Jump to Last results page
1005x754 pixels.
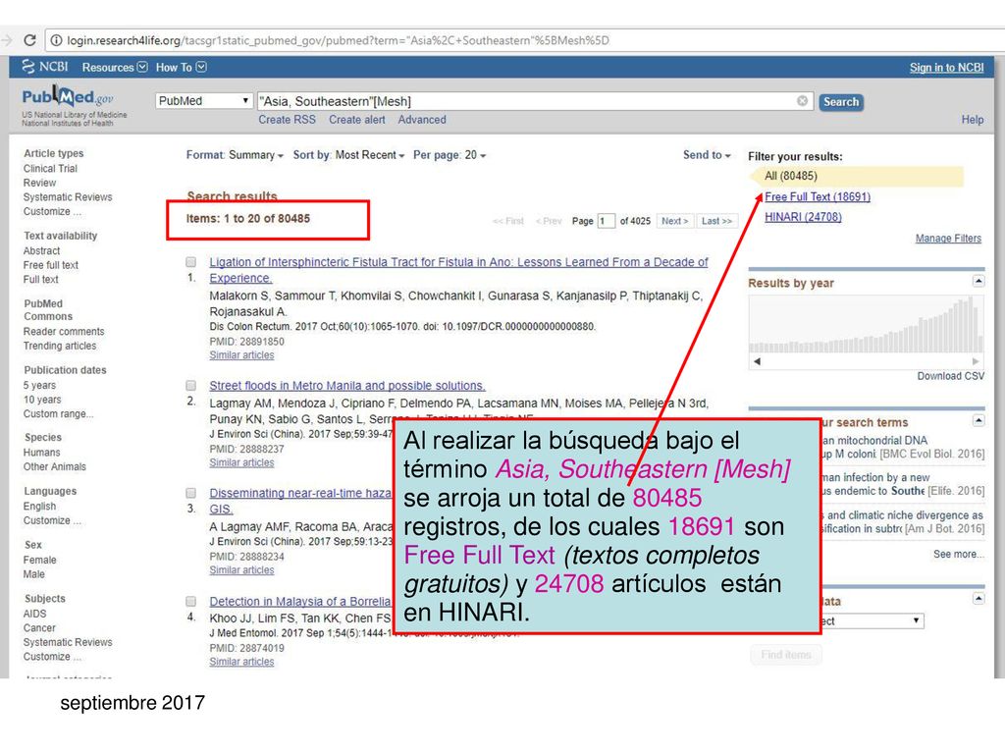(716, 221)
